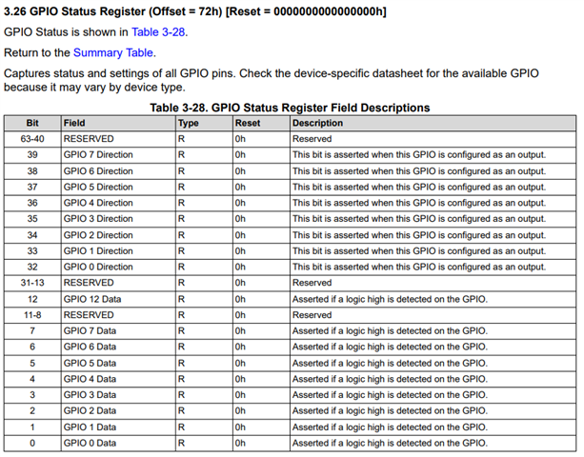Image resolution: width=584 pixels, height=457 pixels.
Task: Click bit number 39 in the table
Action: click(32, 155)
